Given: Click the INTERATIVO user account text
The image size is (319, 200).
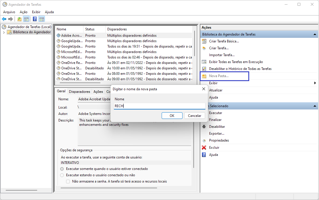Looking at the screenshot, I should 70,163.
